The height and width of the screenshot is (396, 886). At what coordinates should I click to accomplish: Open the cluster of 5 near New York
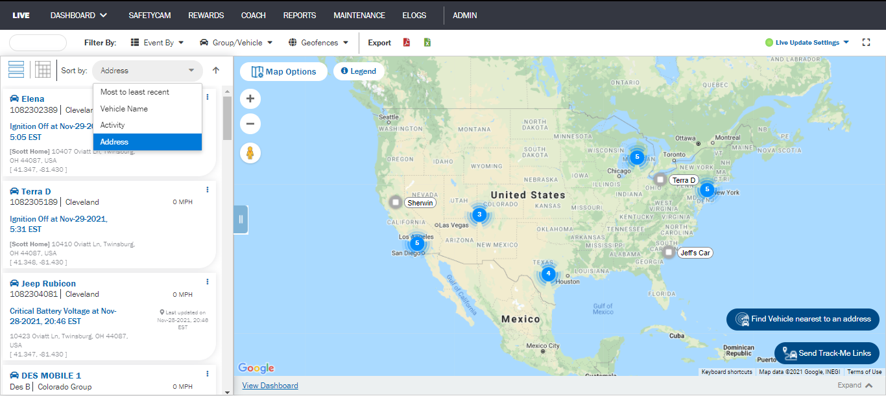tap(706, 190)
